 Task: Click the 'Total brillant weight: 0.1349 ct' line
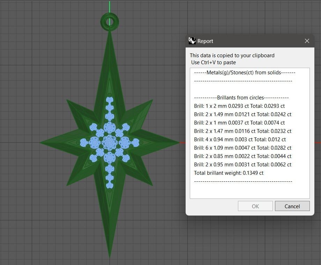click(229, 173)
